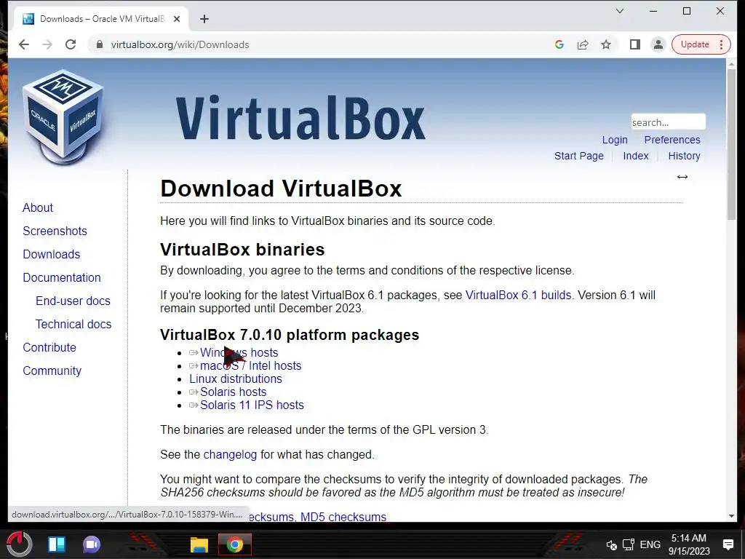The image size is (745, 559).
Task: Open the History link
Action: pyautogui.click(x=684, y=156)
